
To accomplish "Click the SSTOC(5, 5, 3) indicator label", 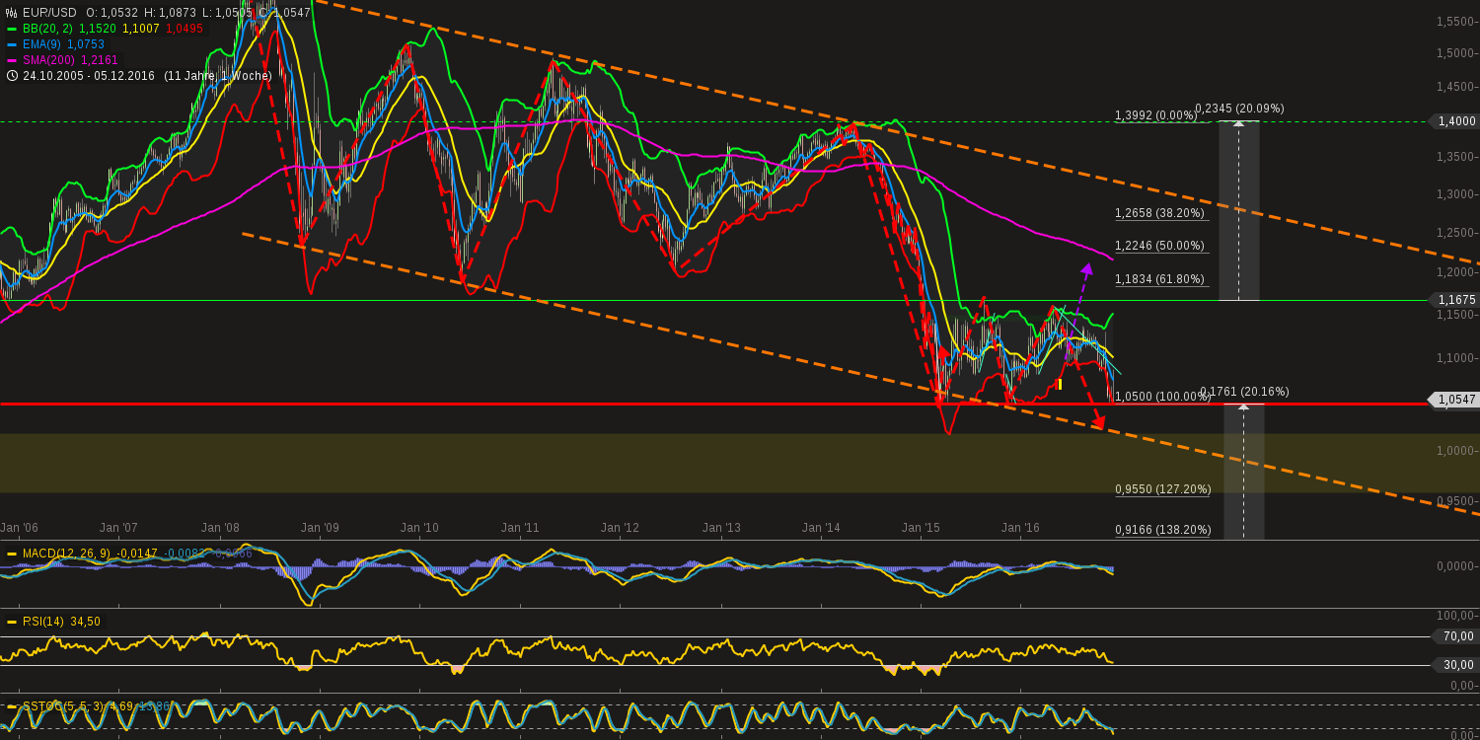I will tap(63, 706).
